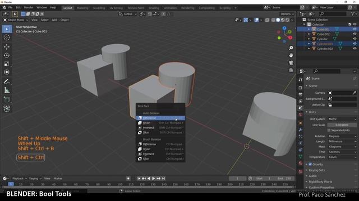Click the End frame 250 field
This screenshot has width=359, height=201.
click(x=284, y=179)
